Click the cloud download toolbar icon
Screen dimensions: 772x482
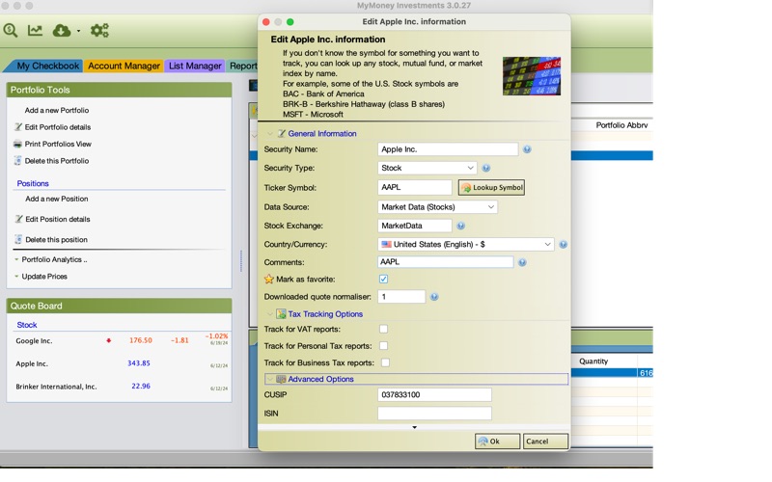click(62, 31)
